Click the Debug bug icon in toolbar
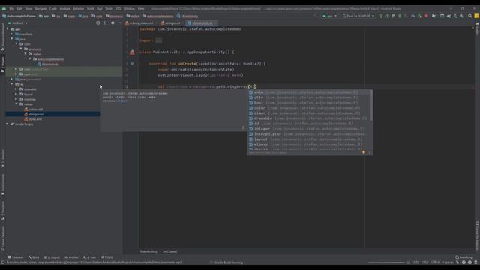Viewport: 480px width, 270px height. click(x=400, y=16)
